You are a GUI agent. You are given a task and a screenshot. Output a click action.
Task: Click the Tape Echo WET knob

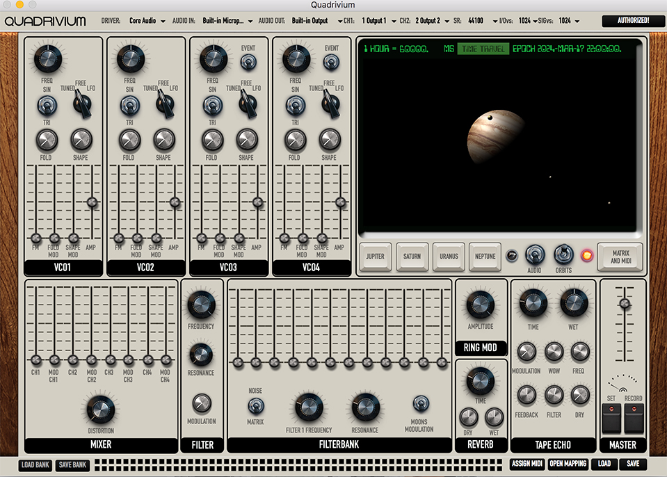(x=574, y=302)
